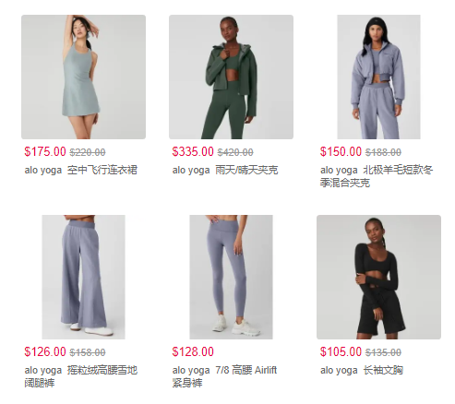Click the 7/8 高腰 Airlift 紧身裤 title

224,376
